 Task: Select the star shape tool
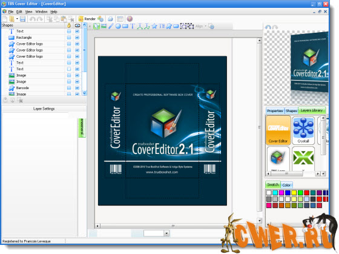(x=154, y=26)
